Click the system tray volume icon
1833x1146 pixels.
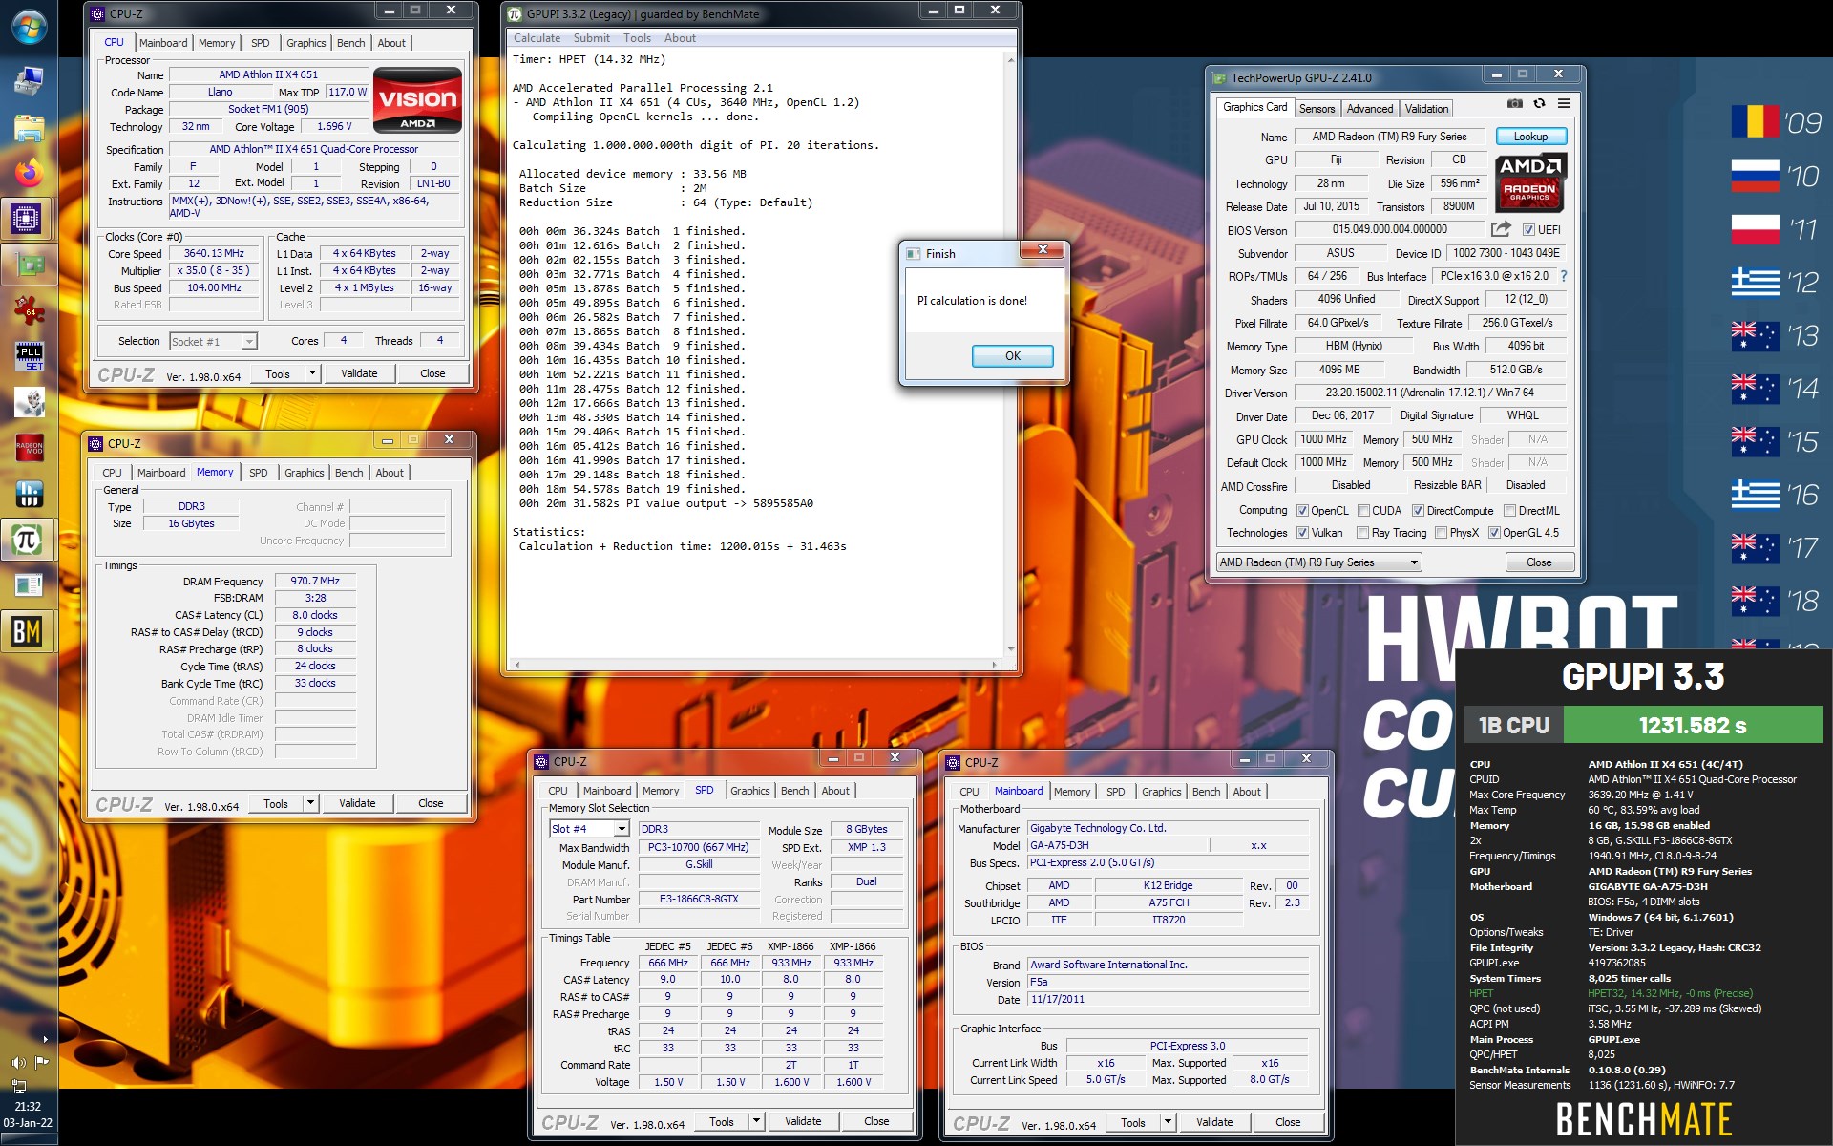(x=18, y=1062)
